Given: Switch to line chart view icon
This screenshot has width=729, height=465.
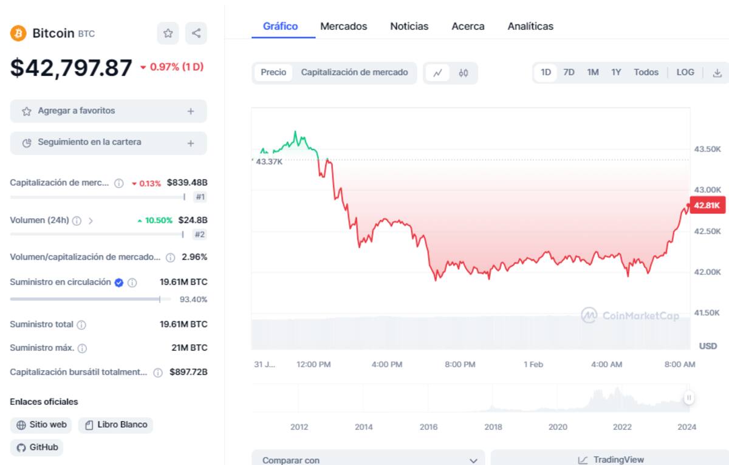Looking at the screenshot, I should pos(437,73).
